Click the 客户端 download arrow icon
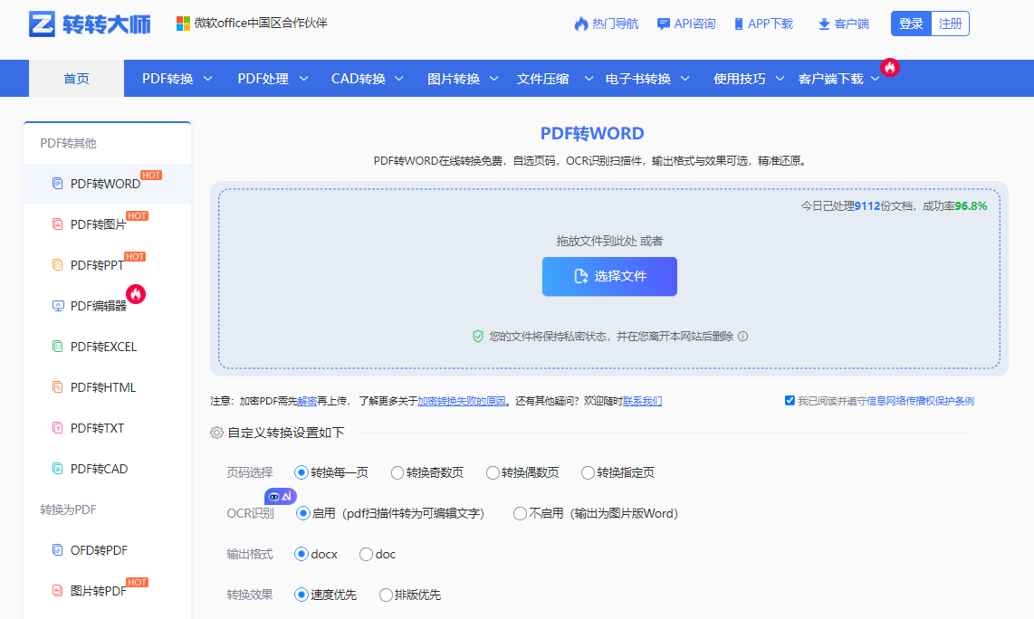 tap(824, 24)
